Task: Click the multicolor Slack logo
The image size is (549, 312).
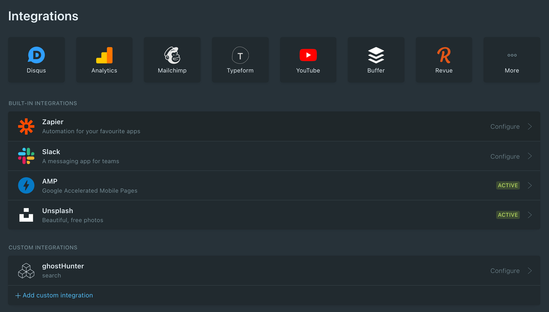Action: coord(26,156)
